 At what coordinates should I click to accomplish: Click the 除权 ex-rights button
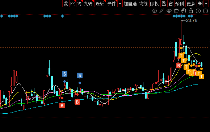(x=154, y=4)
